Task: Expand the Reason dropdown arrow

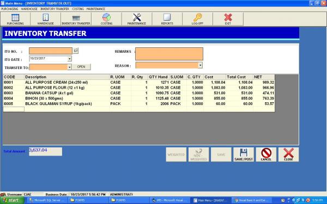Action: pyautogui.click(x=200, y=65)
